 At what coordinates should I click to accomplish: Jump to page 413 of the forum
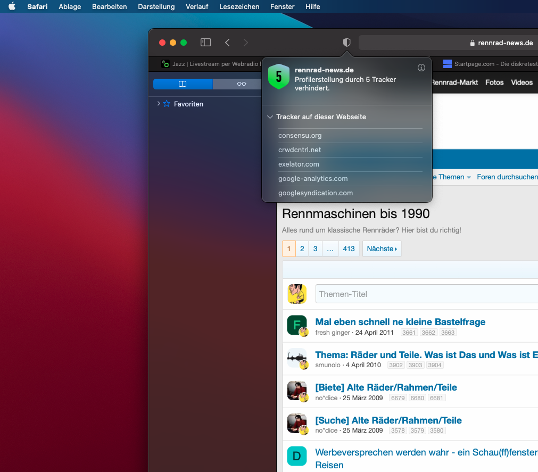tap(349, 249)
